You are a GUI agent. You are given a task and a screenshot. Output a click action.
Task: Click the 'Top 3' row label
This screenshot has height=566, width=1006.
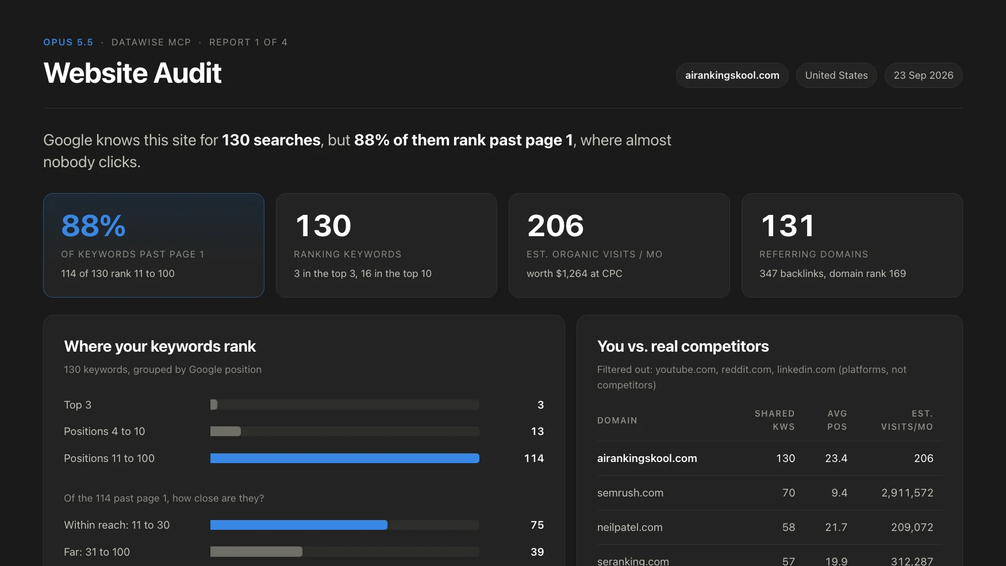pyautogui.click(x=78, y=405)
